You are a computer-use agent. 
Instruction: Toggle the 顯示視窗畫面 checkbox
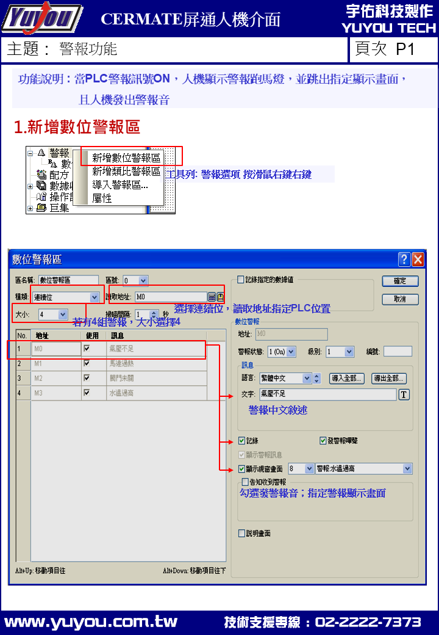tap(241, 469)
